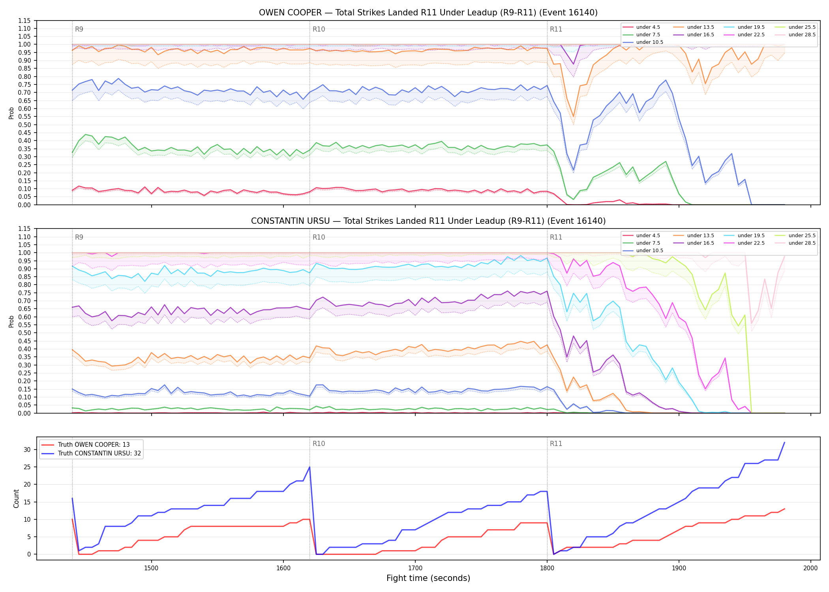Click the 1700 x-axis tick label
Viewport: 829px width, 592px height.
pyautogui.click(x=415, y=568)
